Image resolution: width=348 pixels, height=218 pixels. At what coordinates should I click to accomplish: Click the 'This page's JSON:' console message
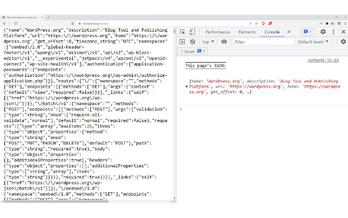click(x=205, y=66)
